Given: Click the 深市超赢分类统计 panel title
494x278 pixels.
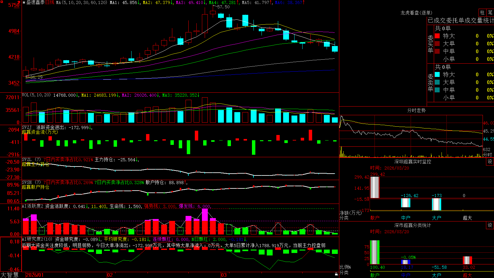Looking at the screenshot, I should pos(413,225).
